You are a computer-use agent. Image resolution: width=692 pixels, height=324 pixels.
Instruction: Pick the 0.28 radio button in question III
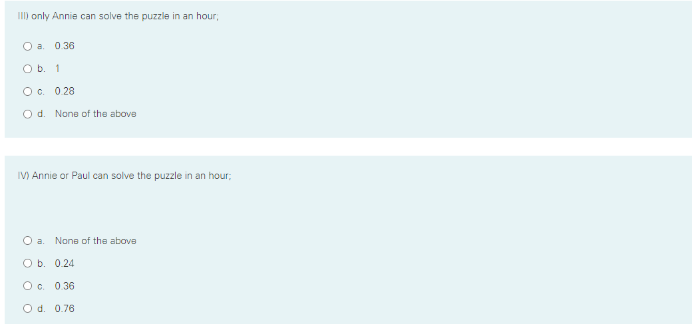(x=28, y=91)
